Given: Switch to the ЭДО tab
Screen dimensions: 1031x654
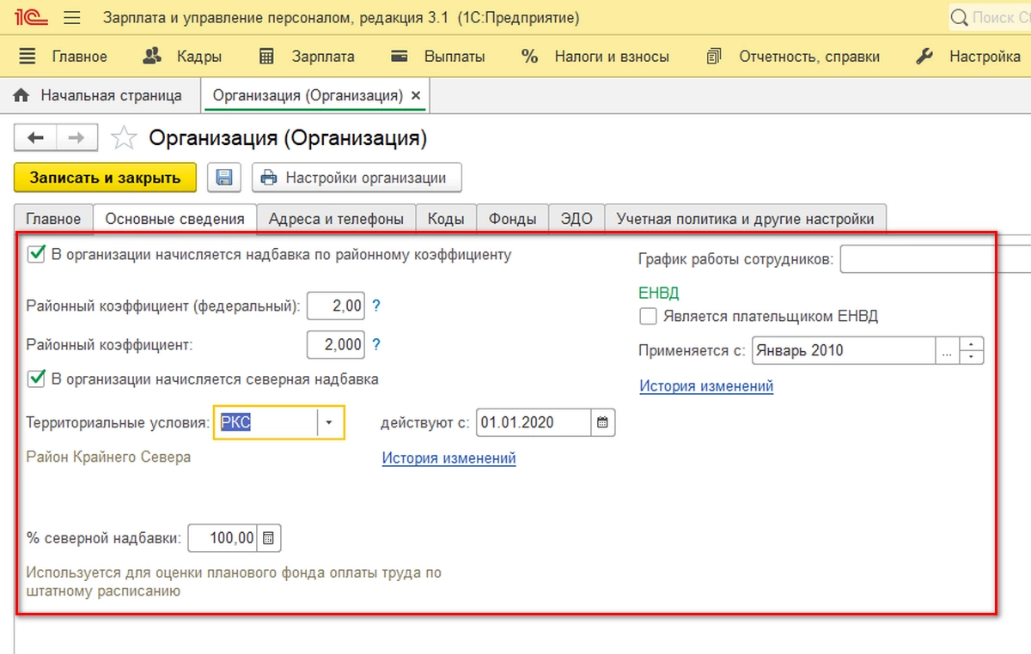Looking at the screenshot, I should tap(577, 219).
